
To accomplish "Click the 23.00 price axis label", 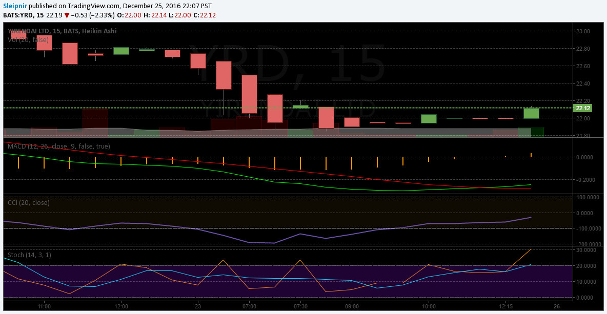I will pos(582,31).
